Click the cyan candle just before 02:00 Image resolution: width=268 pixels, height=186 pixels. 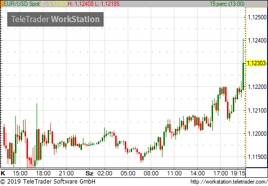pyautogui.click(x=94, y=144)
